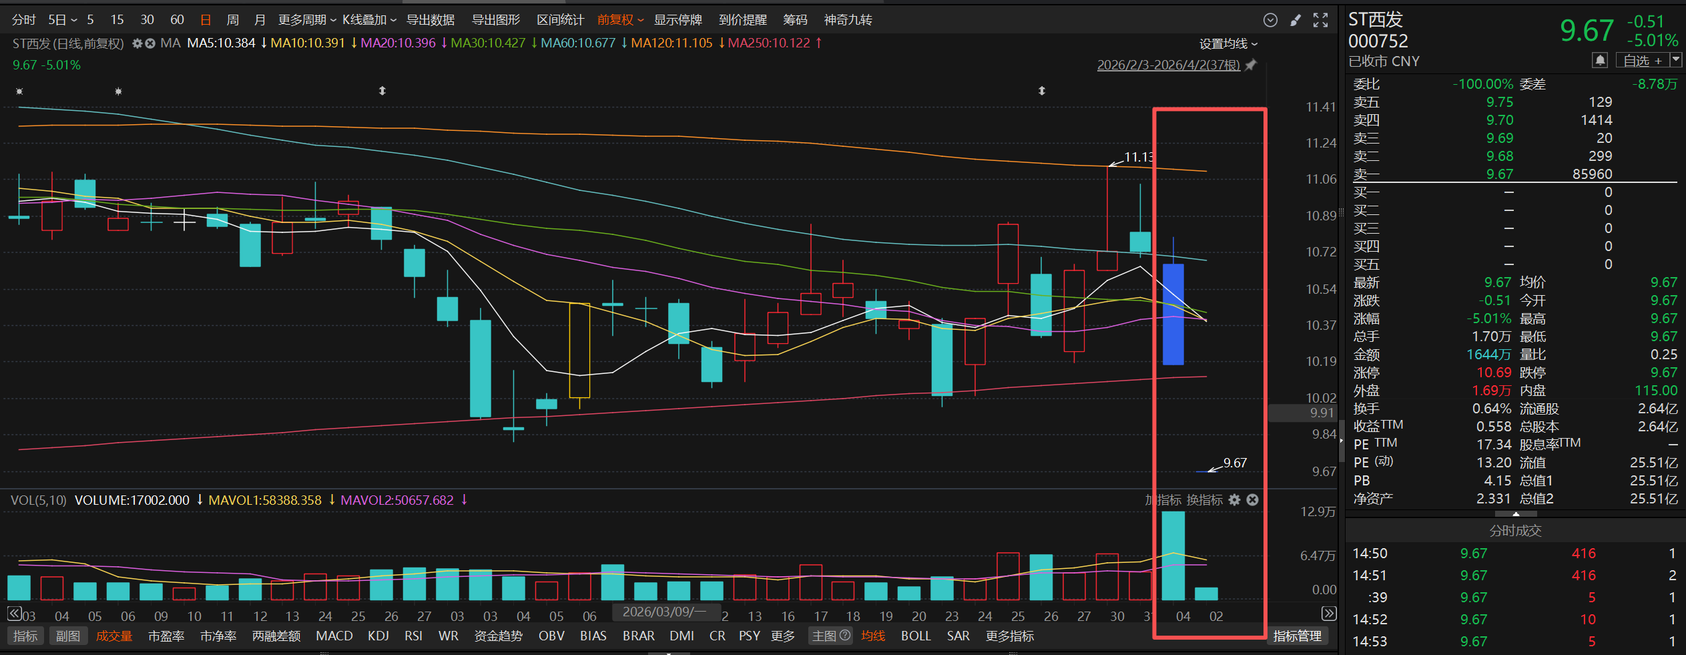This screenshot has width=1686, height=655.
Task: Close the volume indicator panel
Action: point(1253,499)
